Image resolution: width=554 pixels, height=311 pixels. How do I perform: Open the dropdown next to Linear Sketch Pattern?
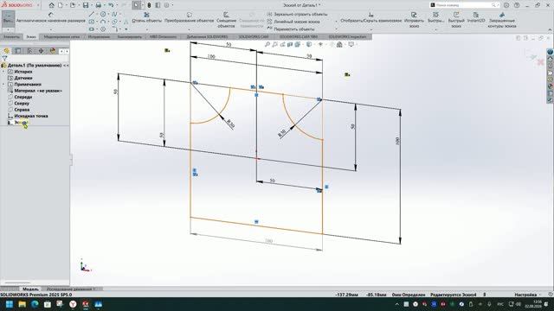[x=336, y=22]
